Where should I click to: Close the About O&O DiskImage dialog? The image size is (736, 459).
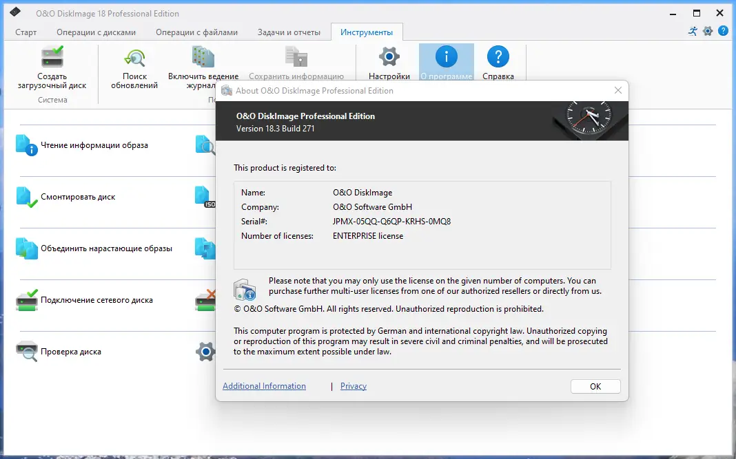coord(618,90)
